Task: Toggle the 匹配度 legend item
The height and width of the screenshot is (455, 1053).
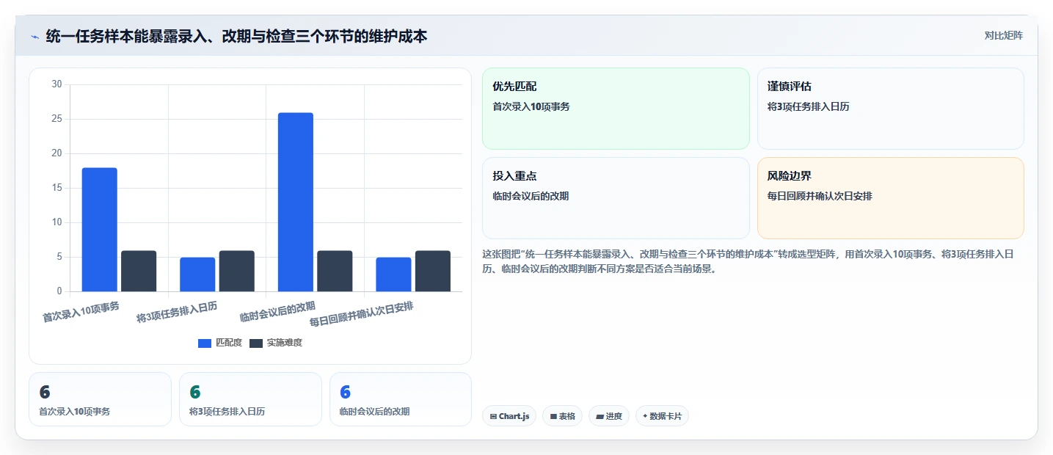Action: coord(220,343)
